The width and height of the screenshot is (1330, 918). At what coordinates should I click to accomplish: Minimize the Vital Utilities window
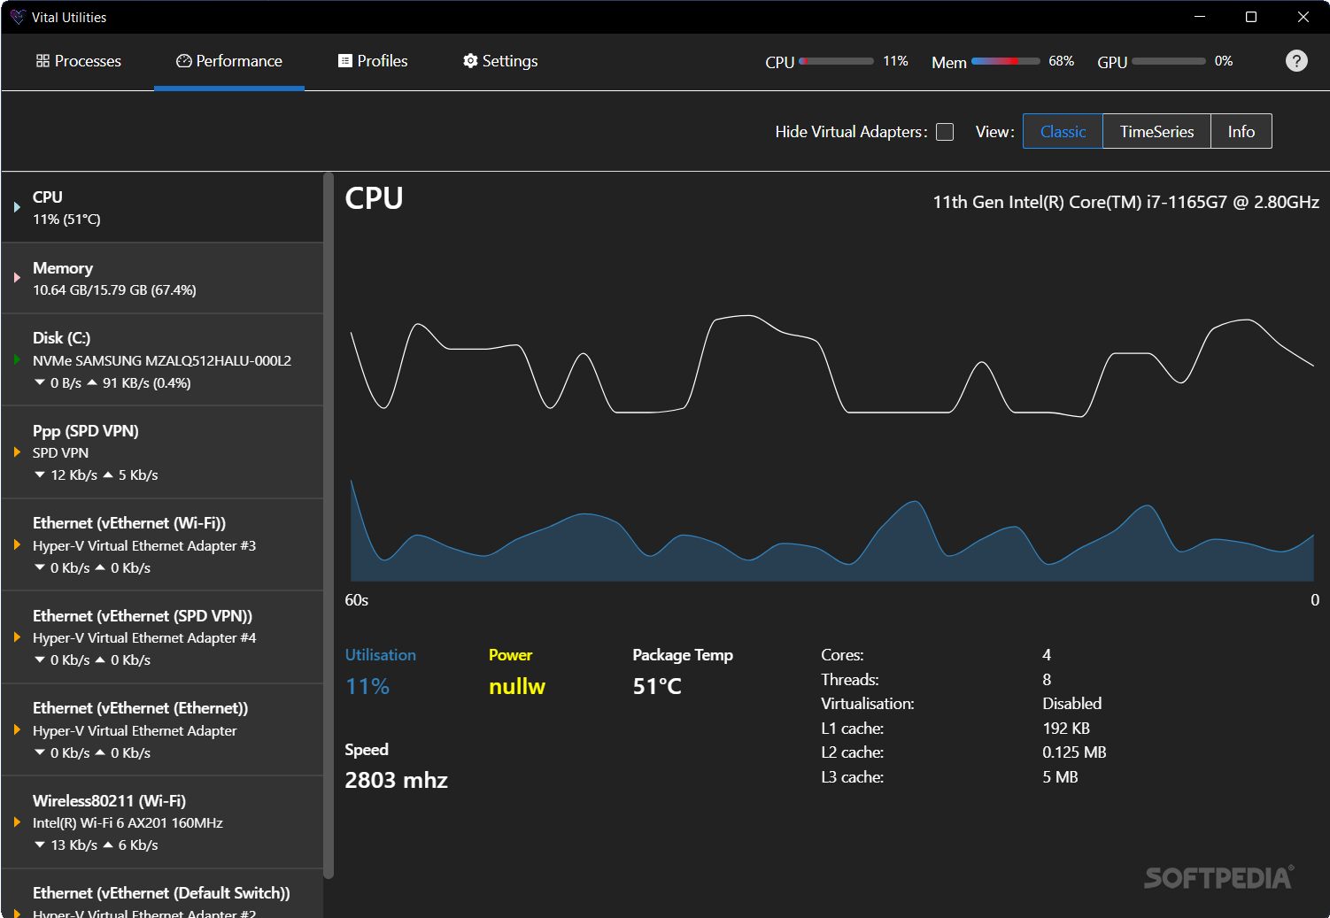(x=1200, y=17)
